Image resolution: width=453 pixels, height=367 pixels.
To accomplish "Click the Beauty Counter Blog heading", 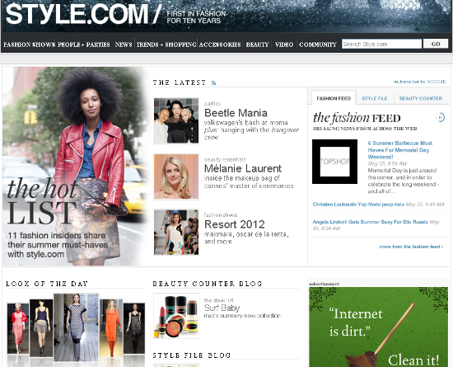I will pyautogui.click(x=208, y=284).
